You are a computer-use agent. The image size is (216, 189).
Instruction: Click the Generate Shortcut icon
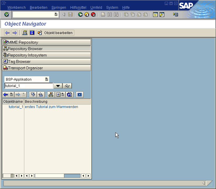162,15
